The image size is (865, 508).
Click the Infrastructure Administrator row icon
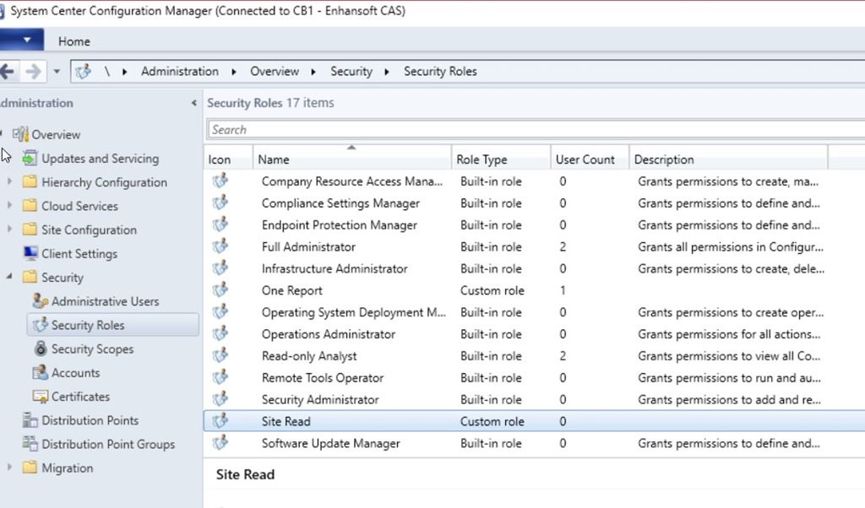pos(220,268)
